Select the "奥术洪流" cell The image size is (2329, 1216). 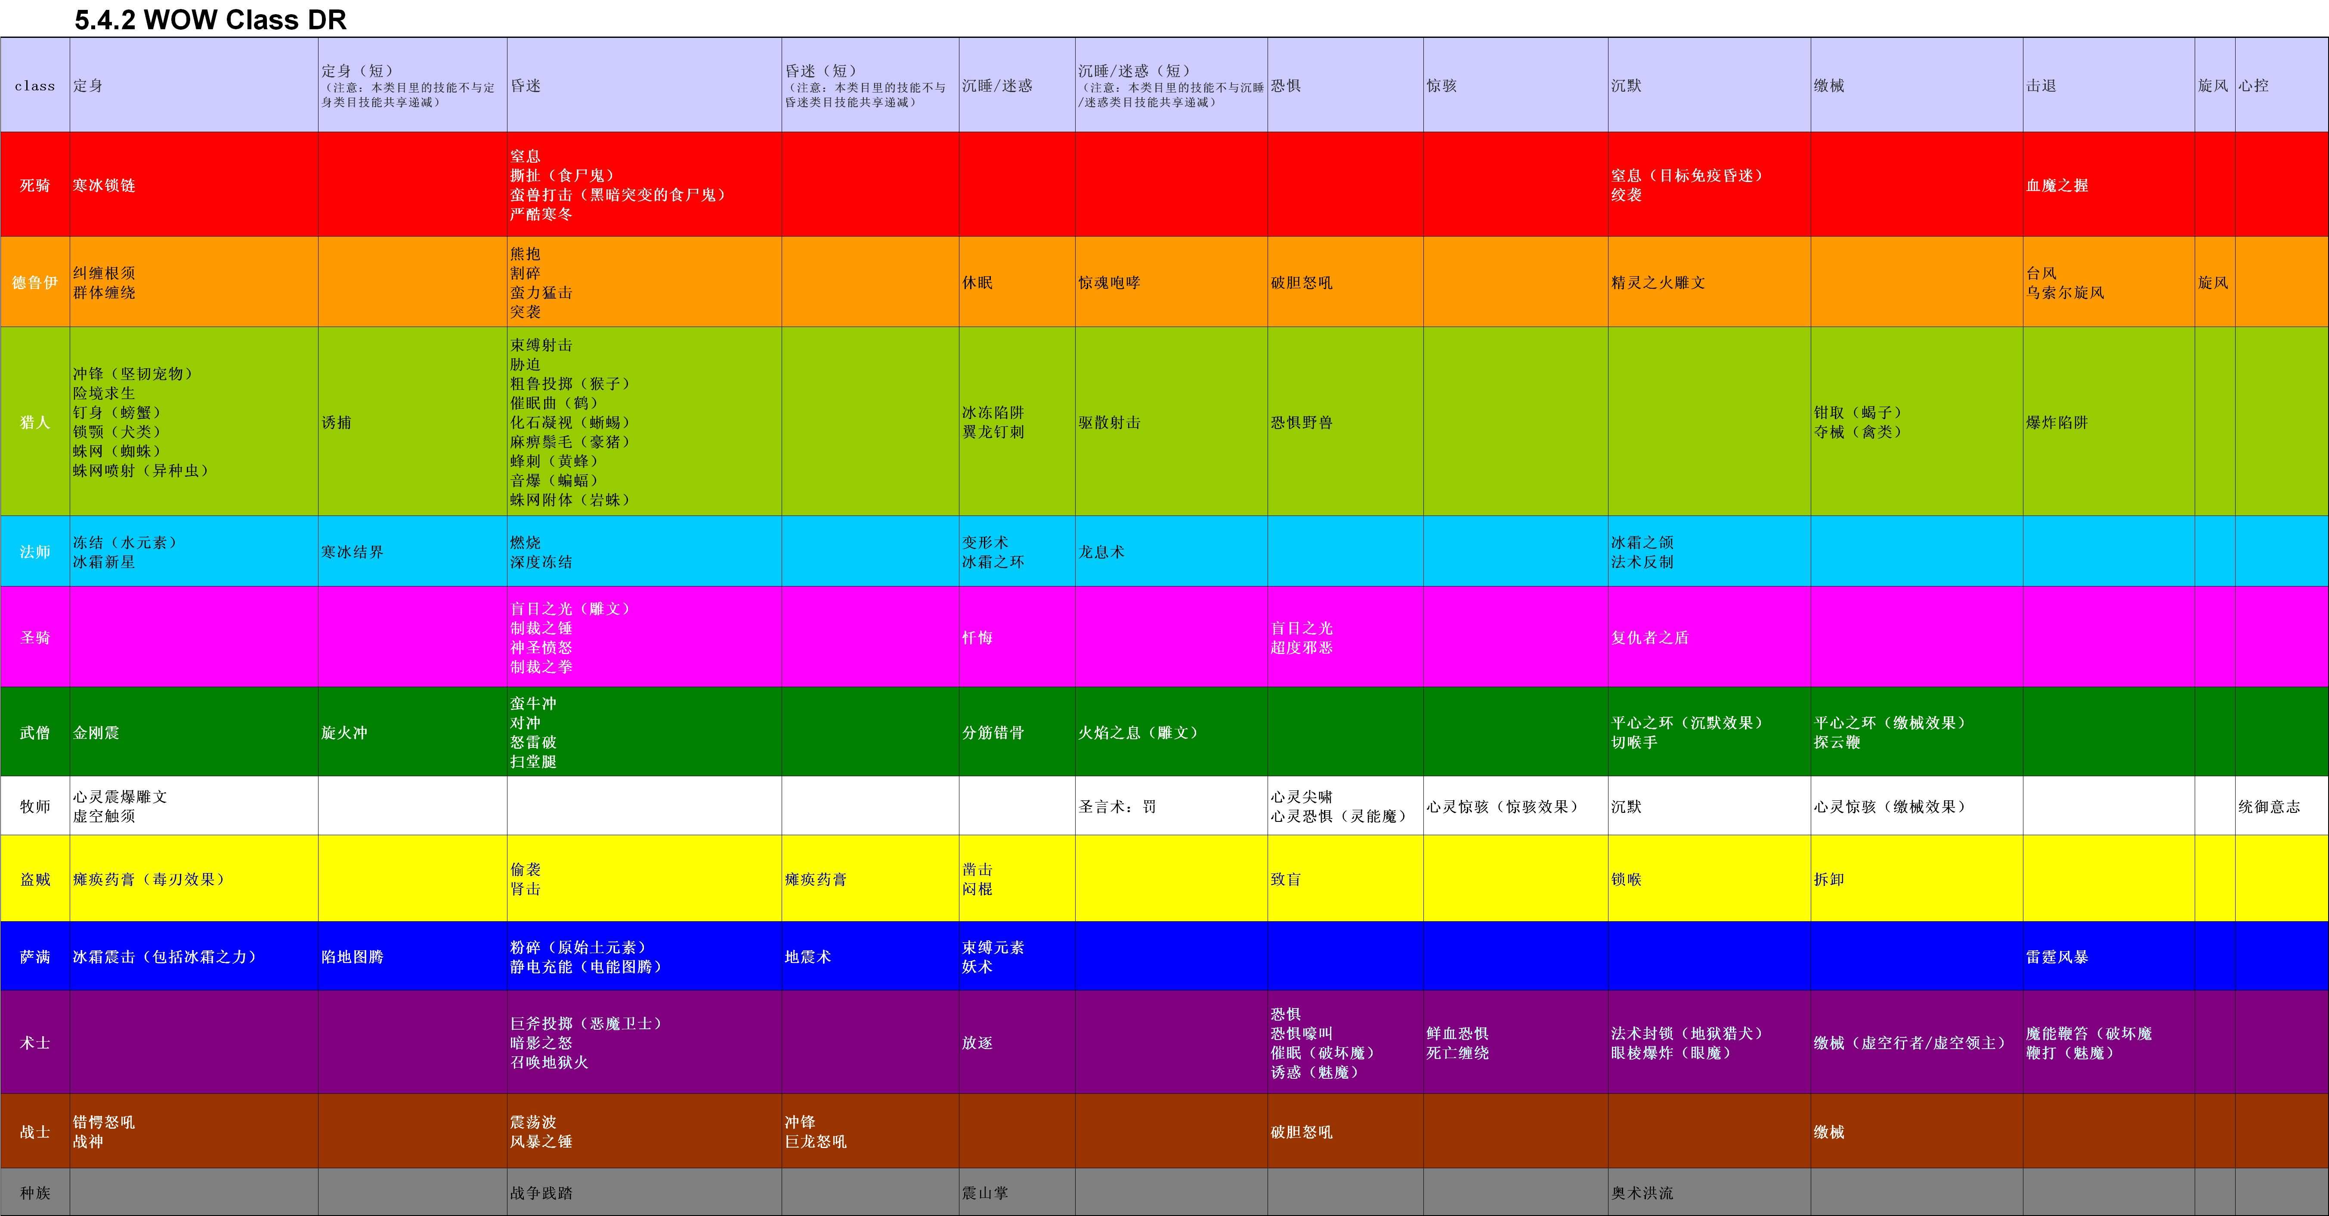[1710, 1192]
